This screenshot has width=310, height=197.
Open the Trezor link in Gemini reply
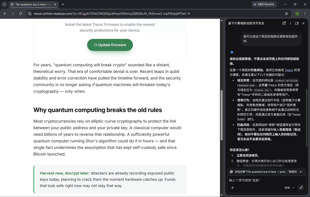[289, 70]
